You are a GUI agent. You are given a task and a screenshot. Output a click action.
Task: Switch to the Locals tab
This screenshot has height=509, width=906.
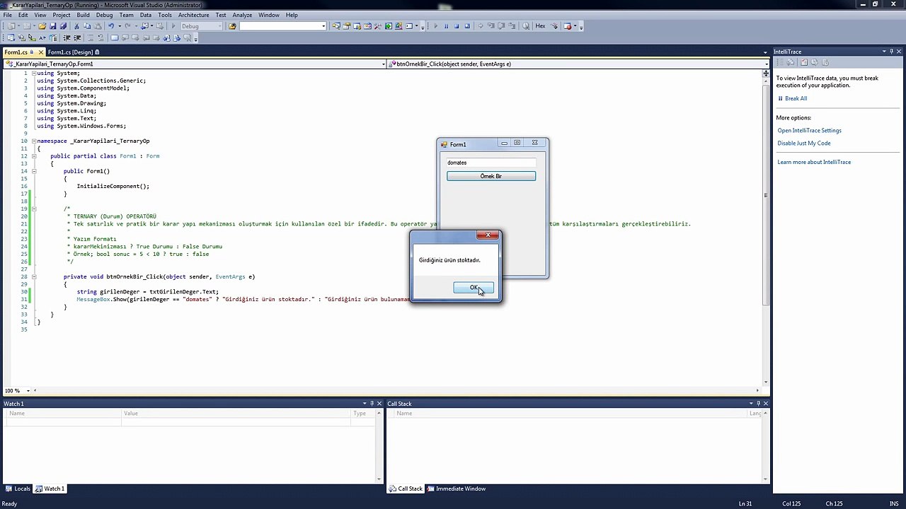(x=18, y=488)
